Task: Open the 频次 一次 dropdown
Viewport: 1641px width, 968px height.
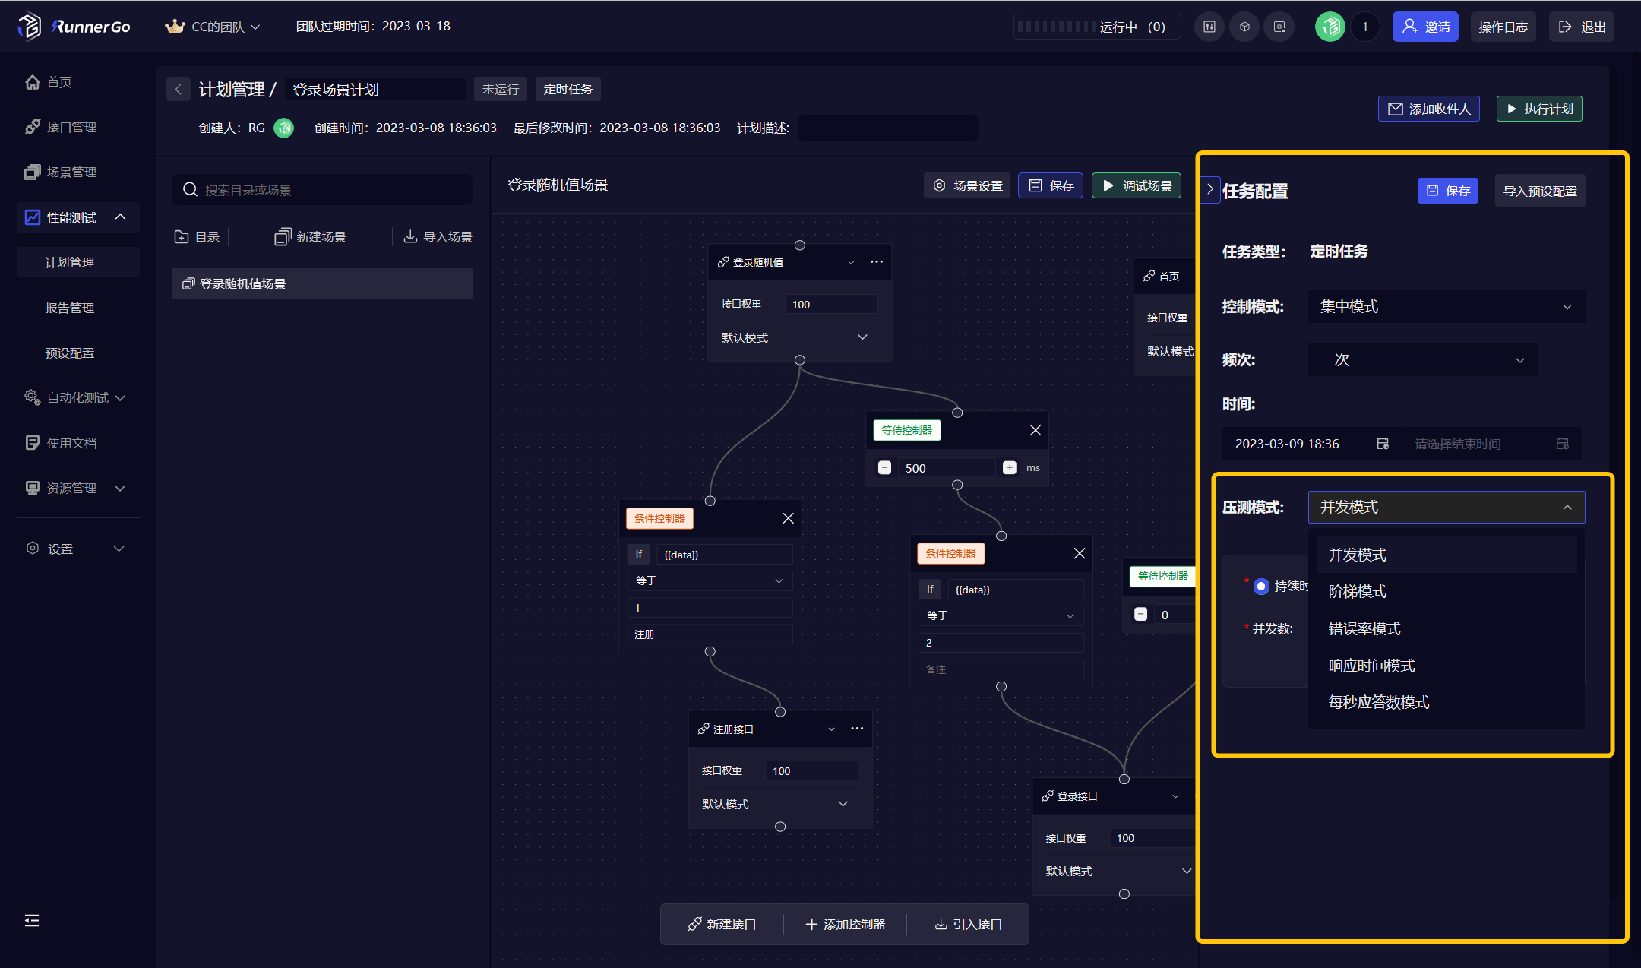Action: tap(1423, 360)
